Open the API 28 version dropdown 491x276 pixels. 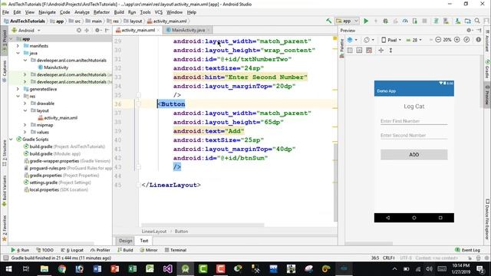tap(414, 40)
